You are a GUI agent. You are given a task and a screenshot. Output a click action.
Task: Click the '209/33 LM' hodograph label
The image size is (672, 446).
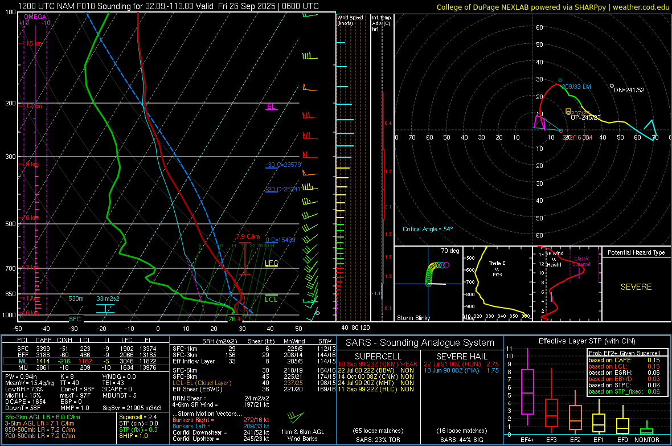(x=576, y=87)
